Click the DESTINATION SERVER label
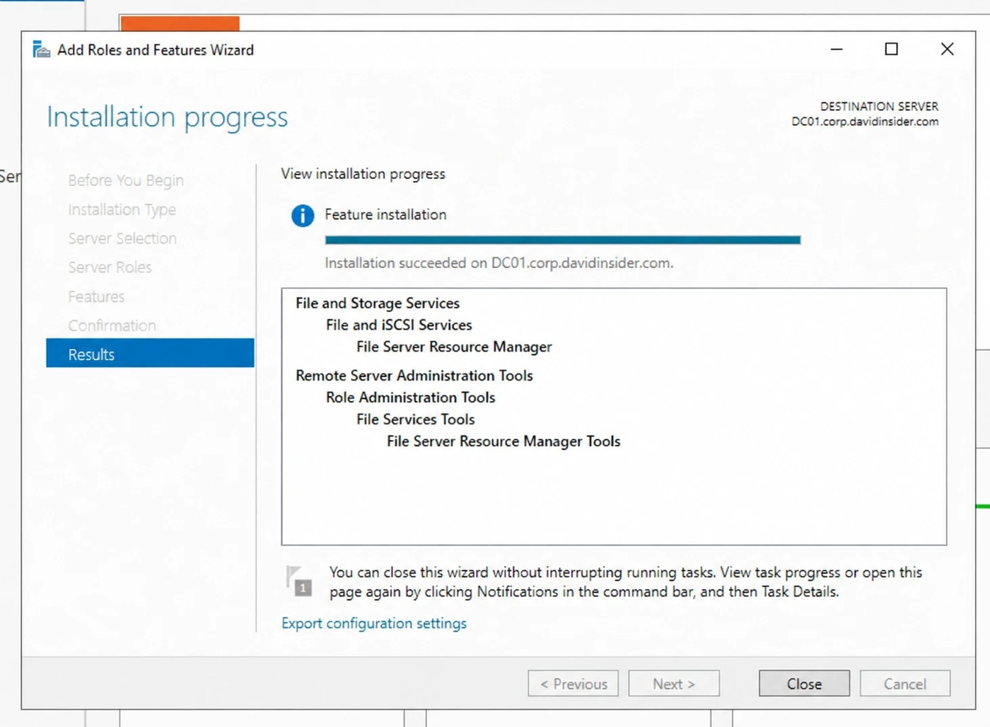This screenshot has height=727, width=990. tap(879, 106)
